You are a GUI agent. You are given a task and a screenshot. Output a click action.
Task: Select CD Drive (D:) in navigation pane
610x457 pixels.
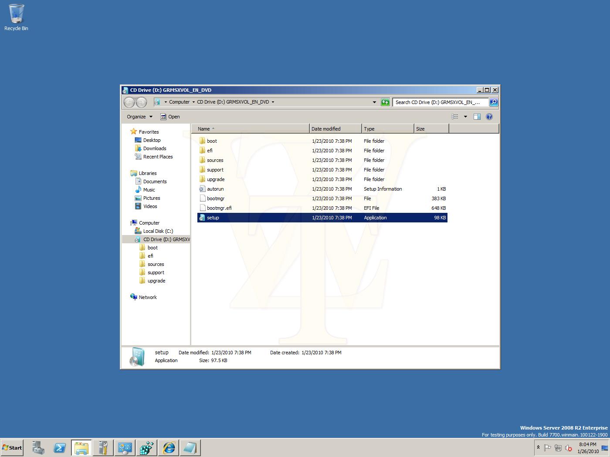pyautogui.click(x=157, y=239)
